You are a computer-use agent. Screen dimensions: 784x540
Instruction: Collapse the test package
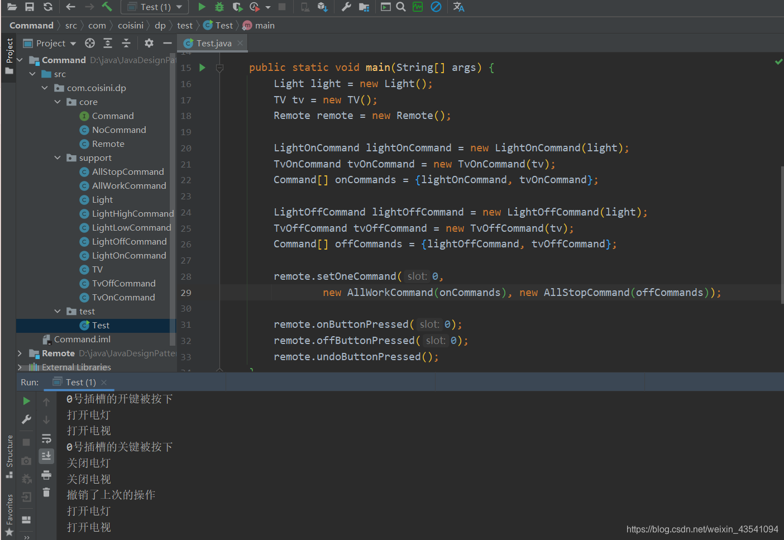(58, 311)
